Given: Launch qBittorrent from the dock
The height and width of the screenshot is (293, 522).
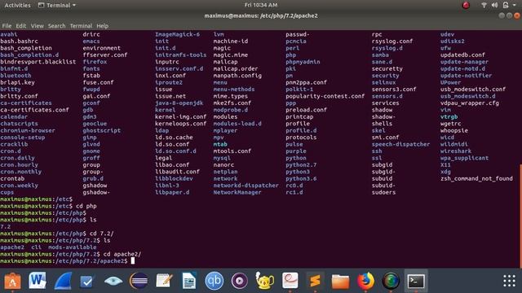Looking at the screenshot, I should [x=214, y=281].
